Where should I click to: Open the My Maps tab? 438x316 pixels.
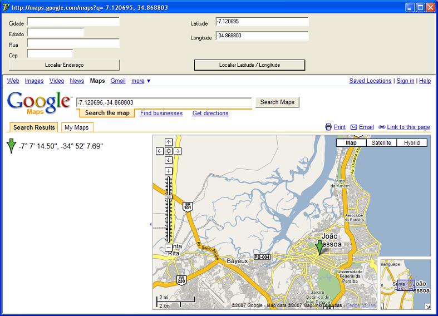point(77,127)
